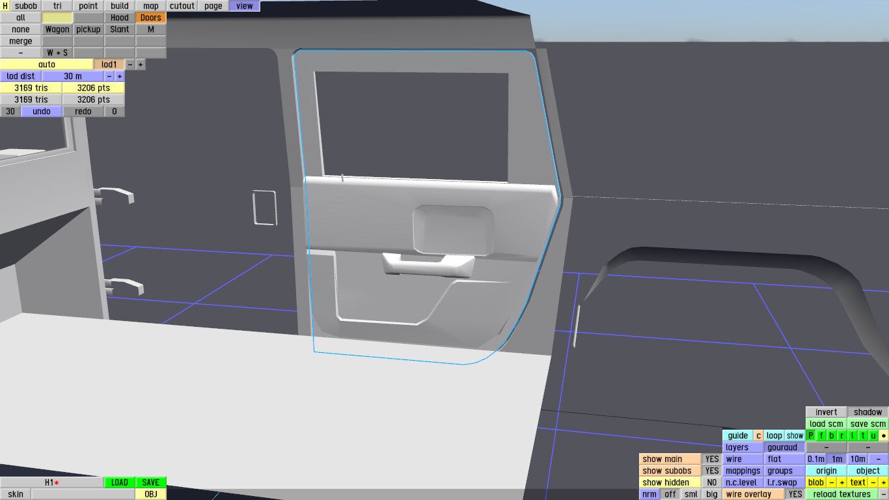The height and width of the screenshot is (500, 889).
Task: Export using the OBJ button
Action: (x=151, y=494)
